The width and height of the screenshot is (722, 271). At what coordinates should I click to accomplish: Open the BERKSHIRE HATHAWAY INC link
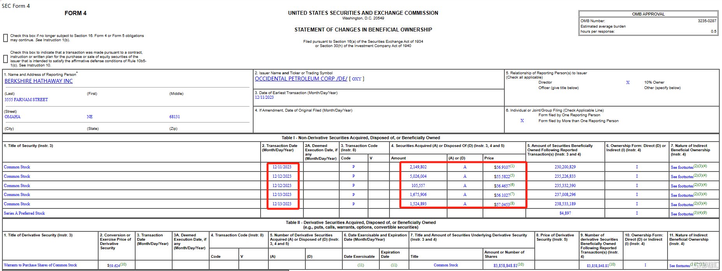[x=39, y=81]
